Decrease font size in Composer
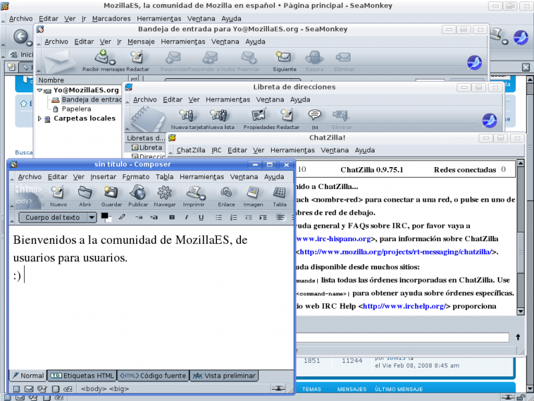 pos(139,217)
